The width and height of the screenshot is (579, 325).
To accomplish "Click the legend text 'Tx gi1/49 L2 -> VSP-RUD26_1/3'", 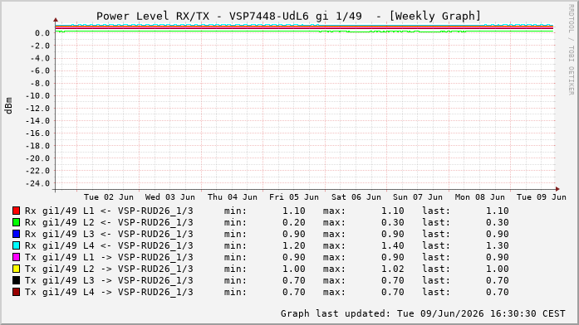I will coord(109,269).
